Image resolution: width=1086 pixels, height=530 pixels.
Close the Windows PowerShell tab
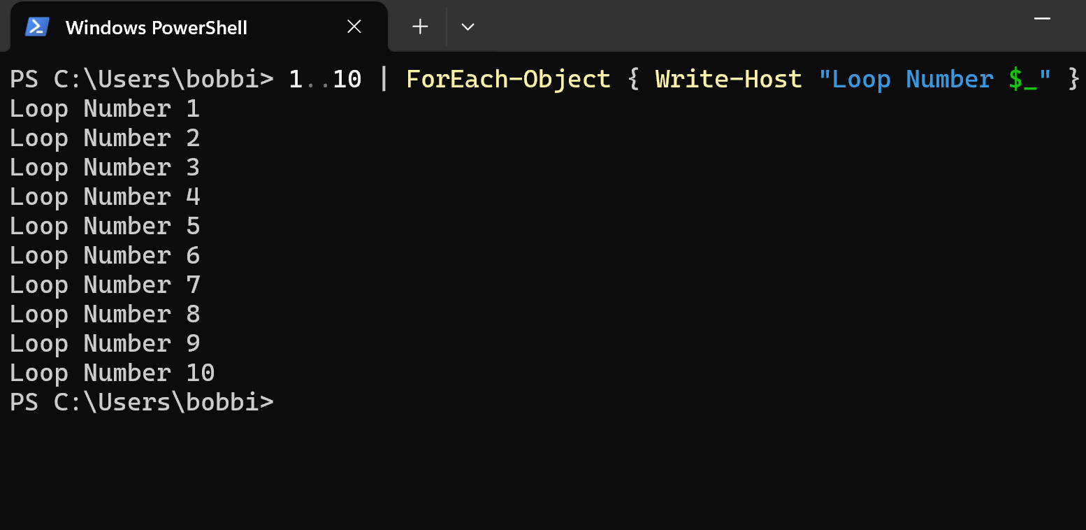coord(354,27)
